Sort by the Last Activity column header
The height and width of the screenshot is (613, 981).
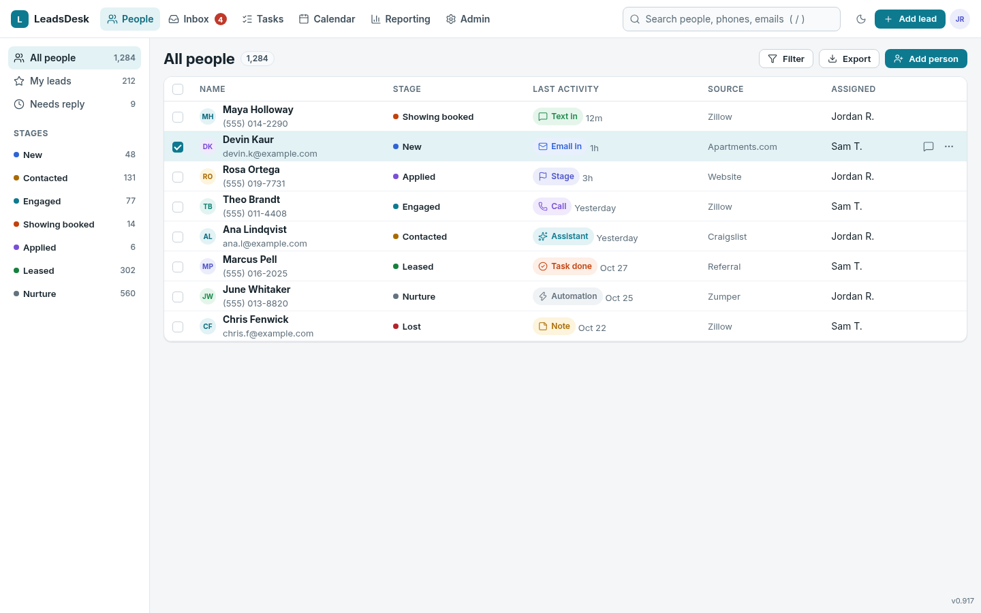[565, 89]
